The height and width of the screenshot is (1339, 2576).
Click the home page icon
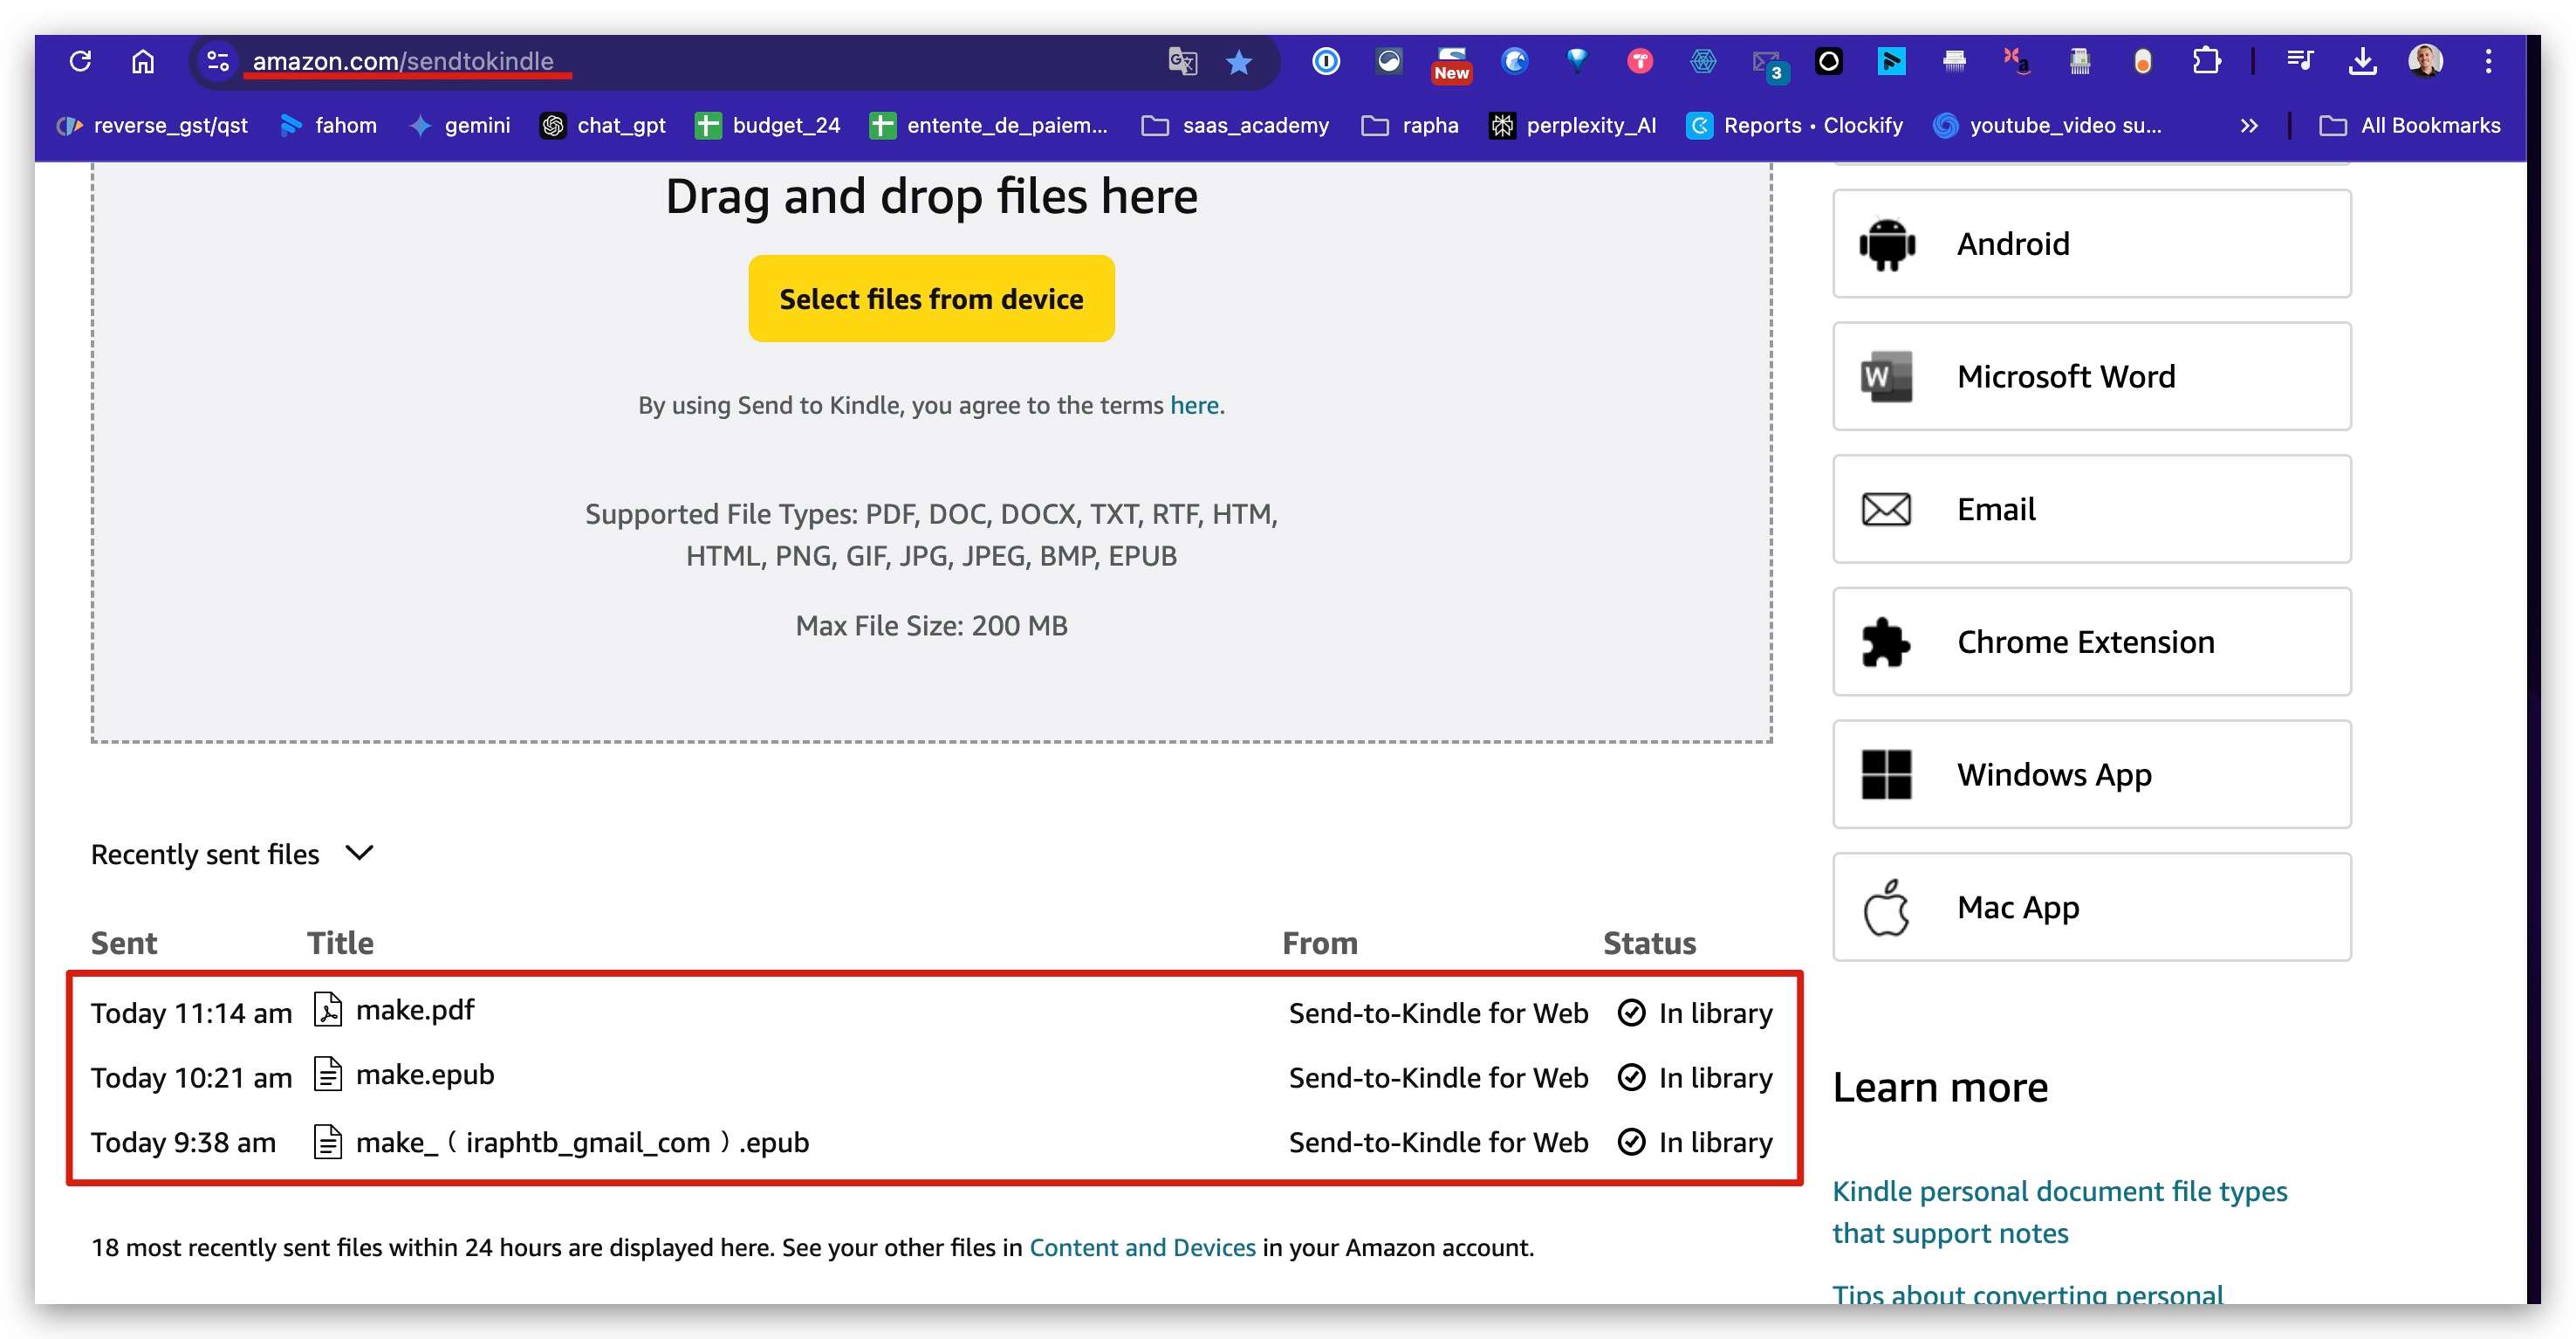(143, 61)
